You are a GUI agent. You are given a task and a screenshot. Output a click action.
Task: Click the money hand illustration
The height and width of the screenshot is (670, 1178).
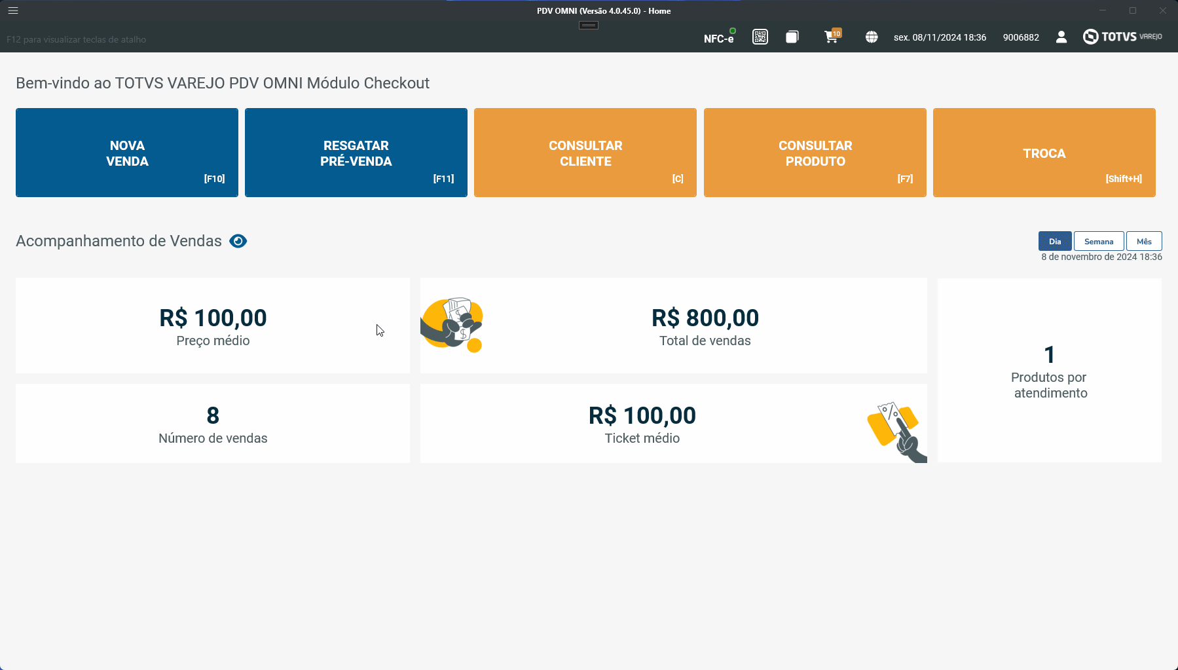pos(452,325)
